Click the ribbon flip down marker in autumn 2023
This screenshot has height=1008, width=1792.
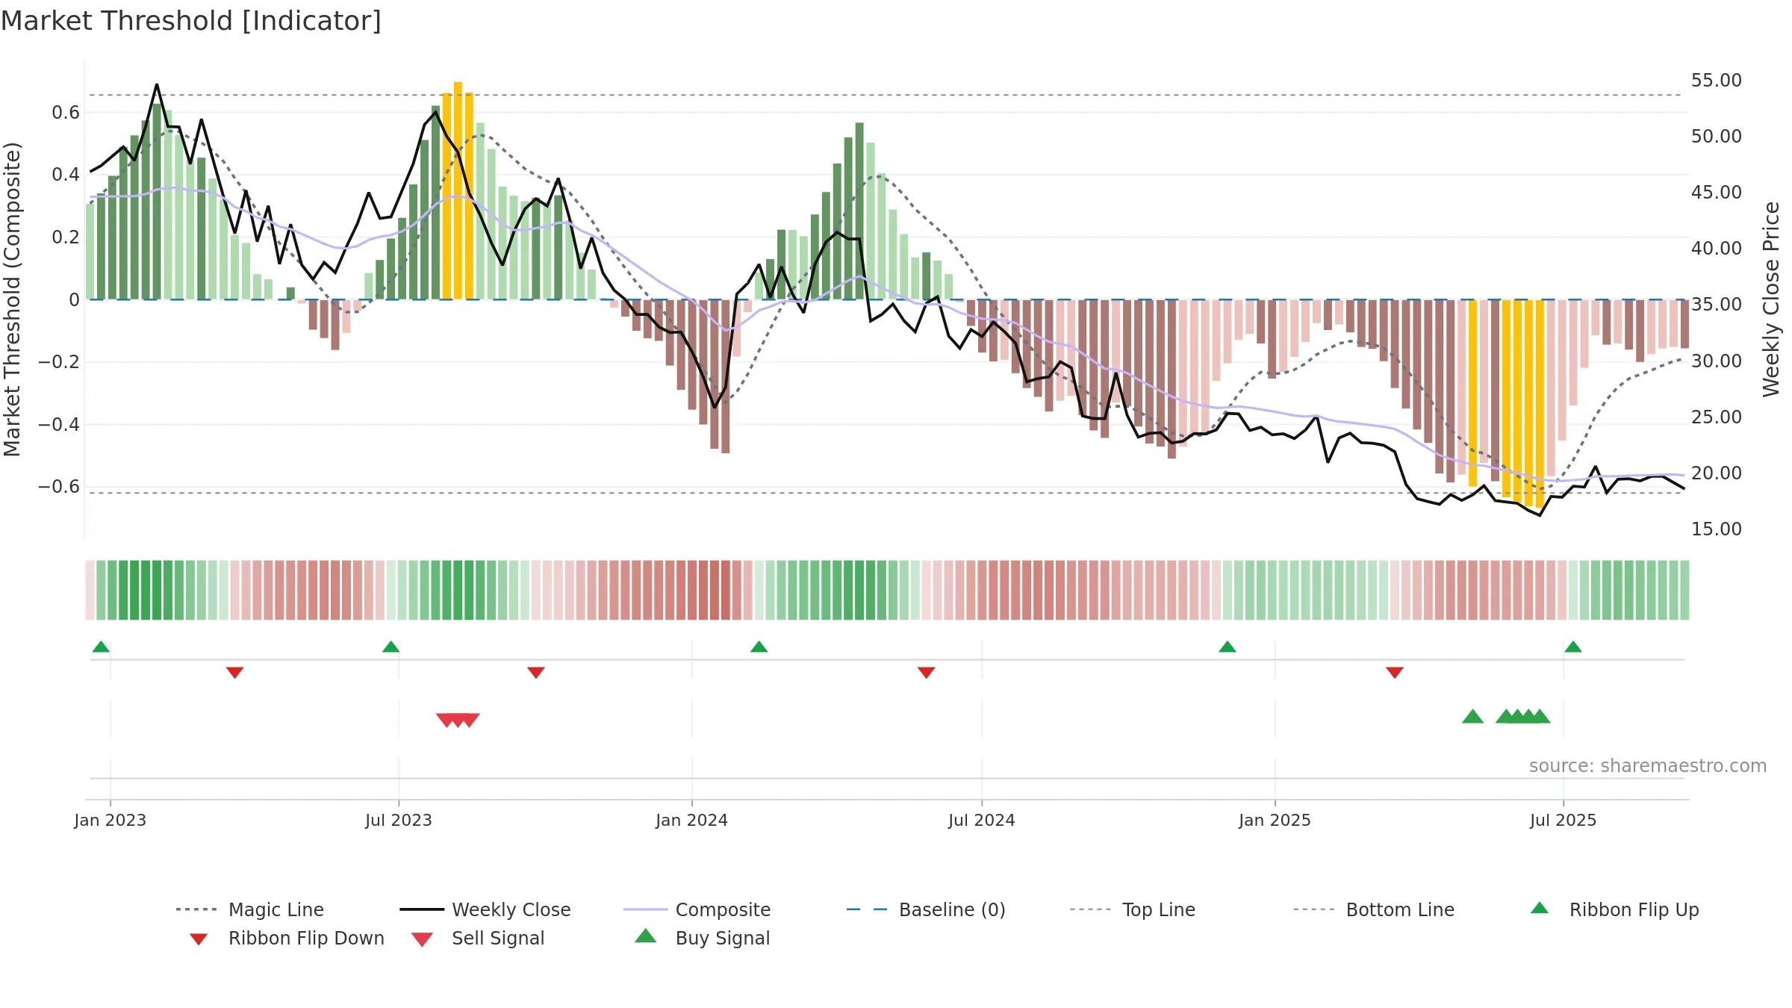point(535,673)
